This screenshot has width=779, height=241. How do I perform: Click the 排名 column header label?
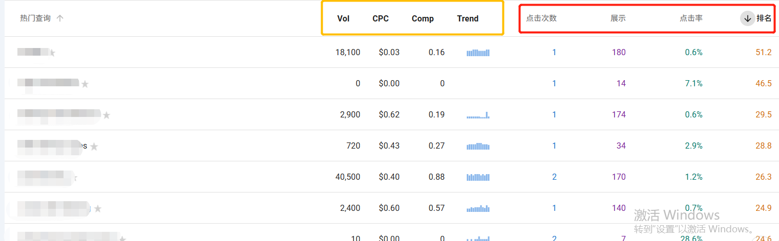pos(764,18)
